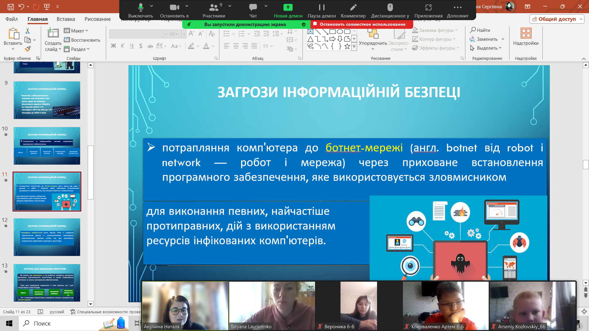Open Zoom More options menu
The width and height of the screenshot is (589, 331).
[x=457, y=11]
